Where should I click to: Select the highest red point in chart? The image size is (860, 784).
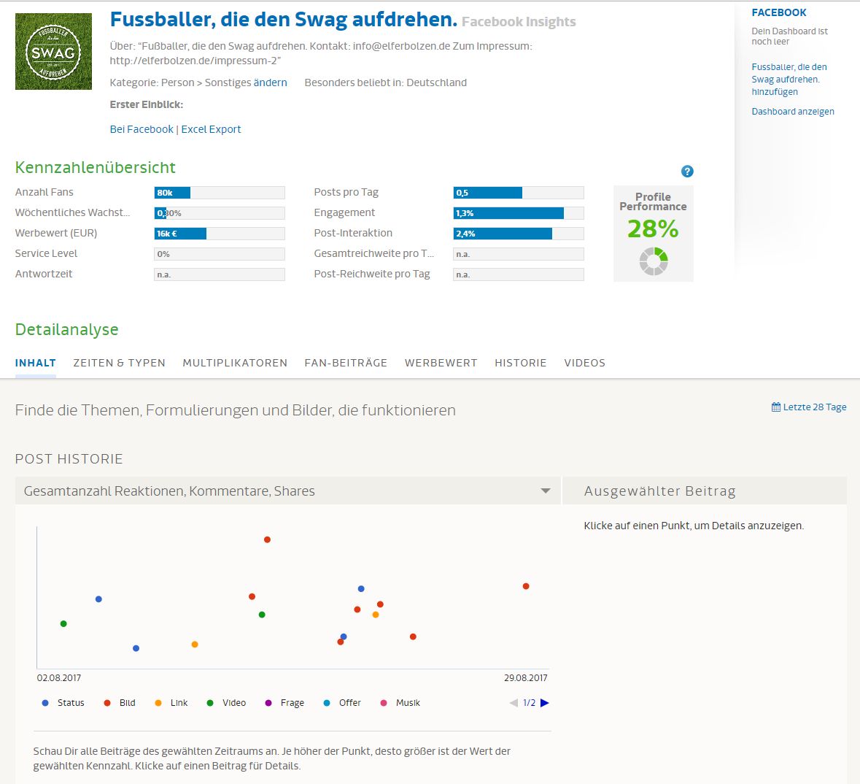[267, 540]
